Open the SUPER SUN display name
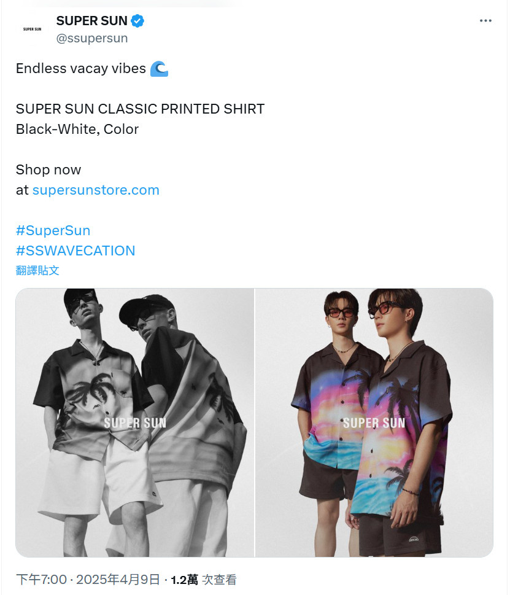 92,21
